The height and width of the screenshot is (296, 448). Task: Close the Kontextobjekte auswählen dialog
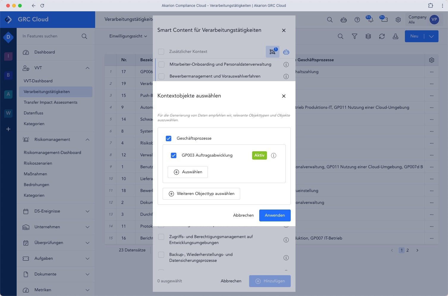click(284, 96)
